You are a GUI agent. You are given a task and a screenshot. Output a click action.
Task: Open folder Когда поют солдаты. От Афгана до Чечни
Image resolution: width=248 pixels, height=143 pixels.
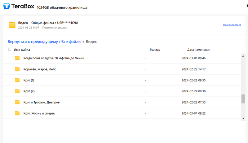pyautogui.click(x=54, y=58)
